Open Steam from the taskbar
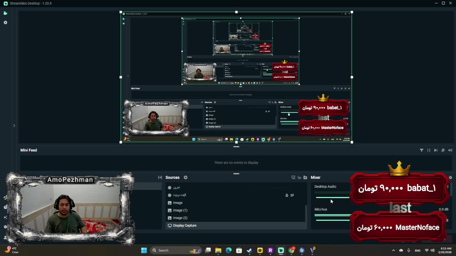Viewport: 456px width, 256px height. point(249,250)
